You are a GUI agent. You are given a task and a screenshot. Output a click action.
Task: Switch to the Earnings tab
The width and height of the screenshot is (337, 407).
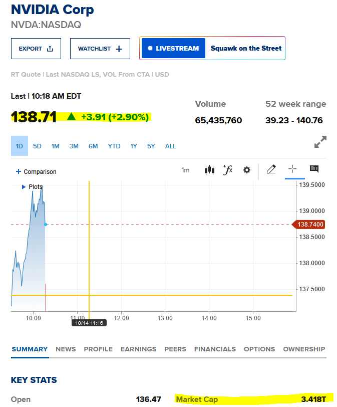(138, 349)
